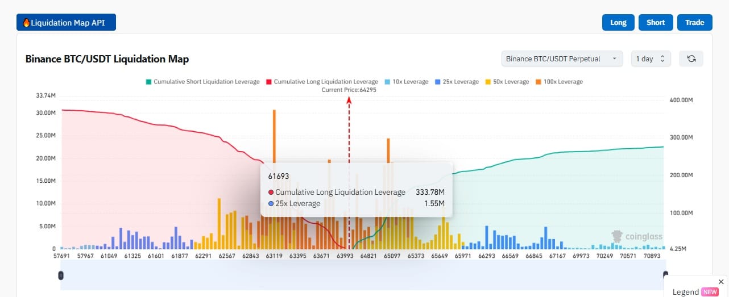This screenshot has width=729, height=297.
Task: Click the Trade button
Action: [x=694, y=23]
